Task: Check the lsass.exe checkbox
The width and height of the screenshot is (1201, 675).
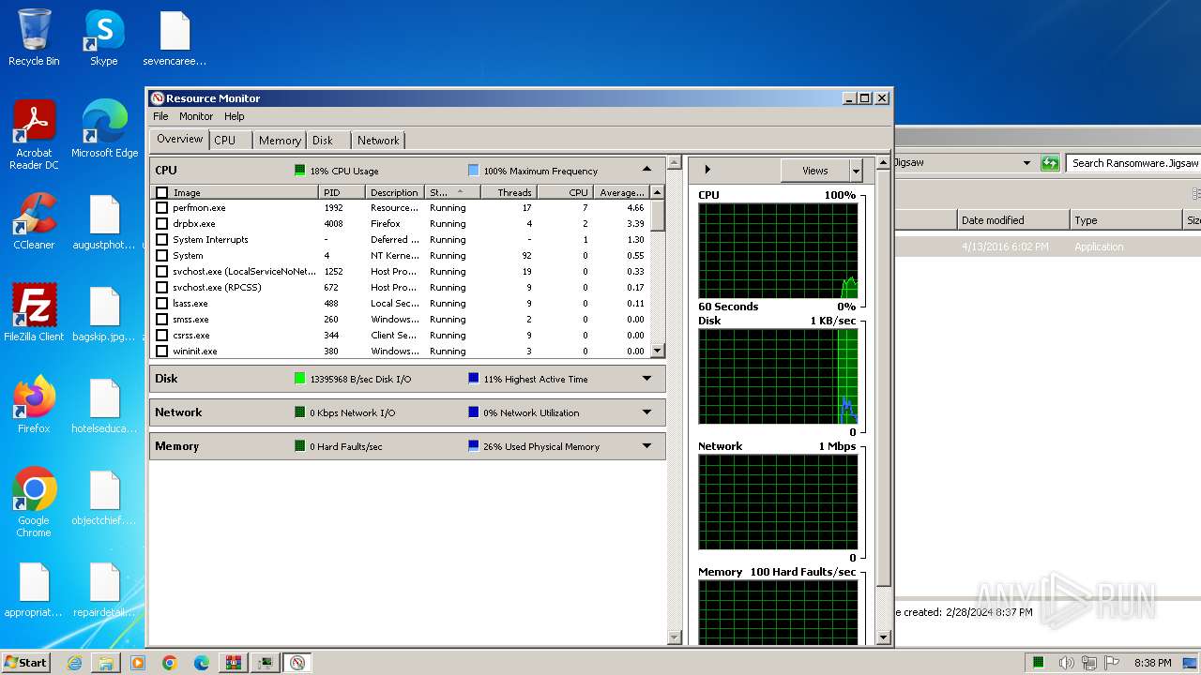Action: tap(161, 304)
